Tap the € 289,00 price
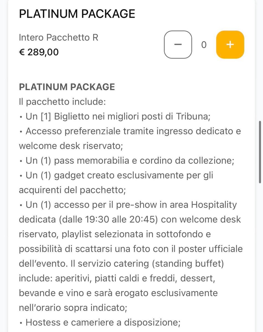The width and height of the screenshot is (263, 332). [x=39, y=52]
